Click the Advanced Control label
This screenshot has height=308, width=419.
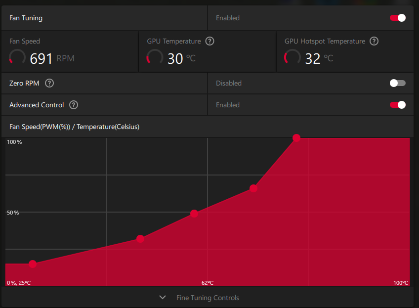coord(37,105)
